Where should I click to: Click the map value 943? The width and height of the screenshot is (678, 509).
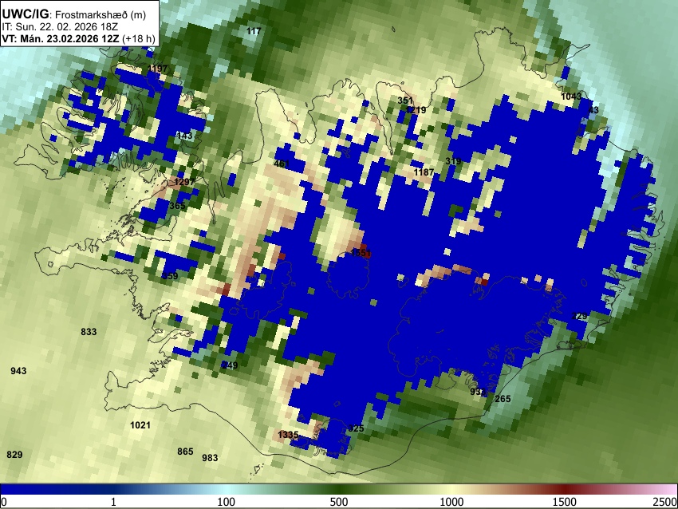[x=18, y=371]
